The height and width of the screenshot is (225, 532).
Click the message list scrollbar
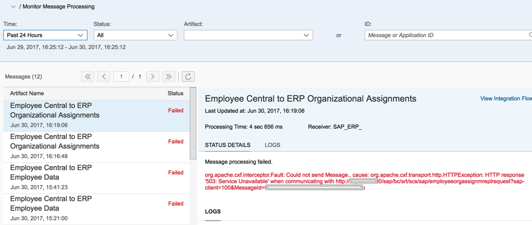point(193,124)
